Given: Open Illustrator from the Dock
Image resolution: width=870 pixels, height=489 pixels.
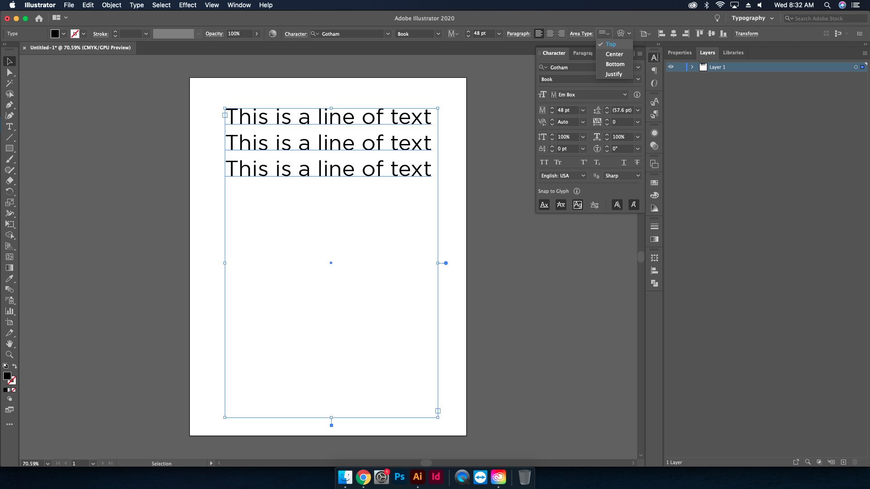Looking at the screenshot, I should pos(417,477).
